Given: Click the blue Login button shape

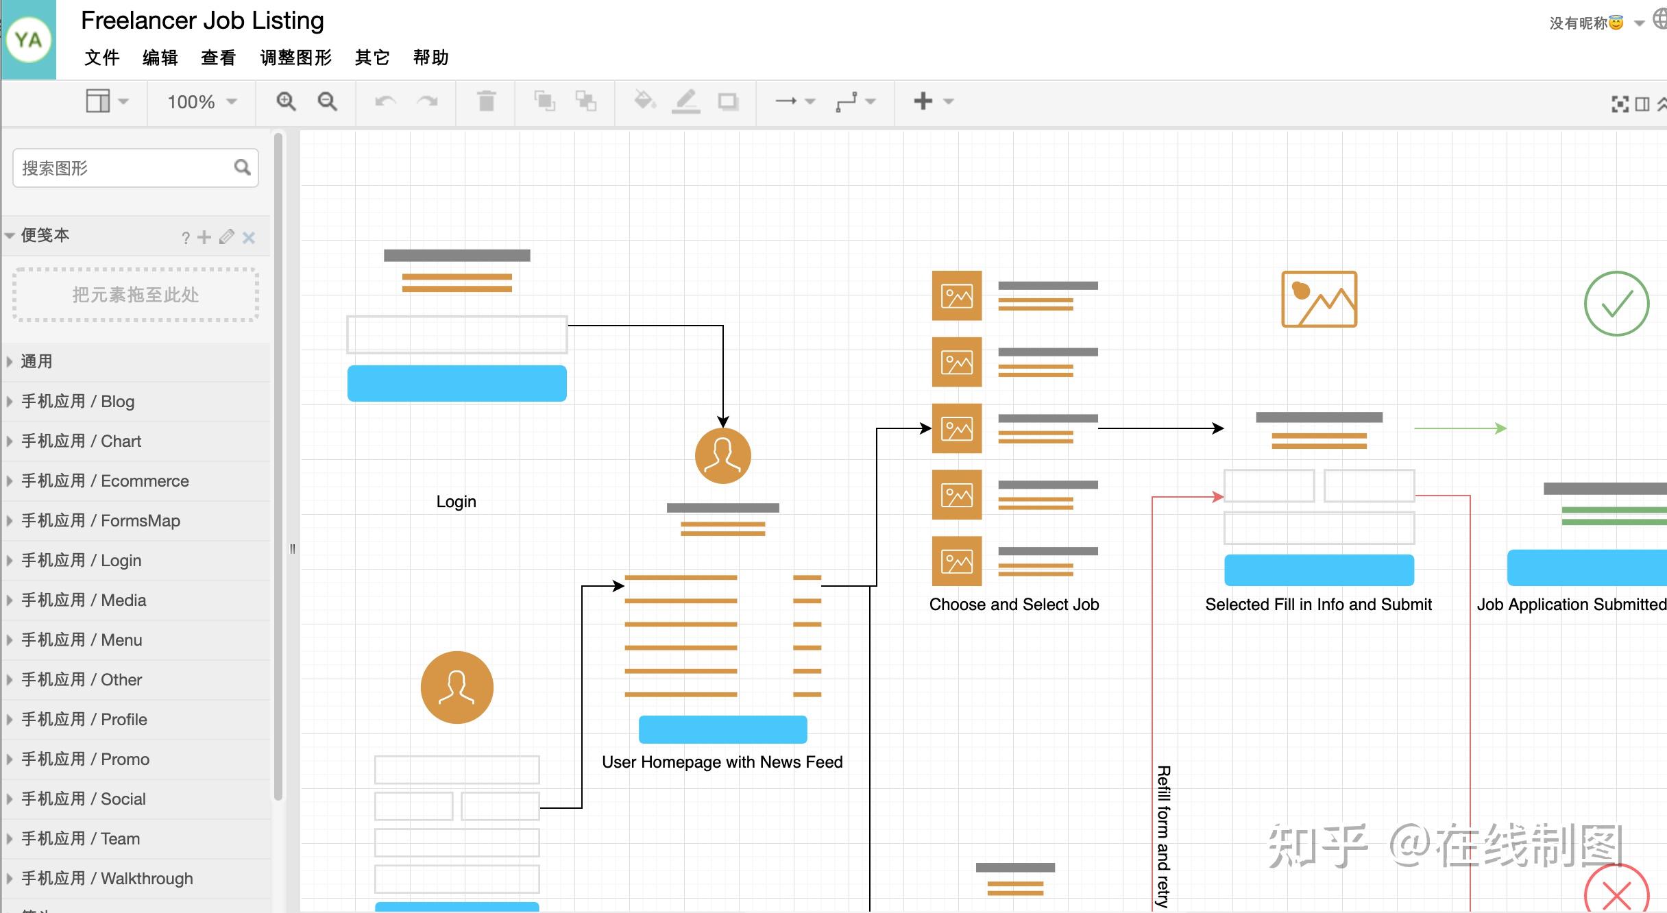Looking at the screenshot, I should [457, 383].
